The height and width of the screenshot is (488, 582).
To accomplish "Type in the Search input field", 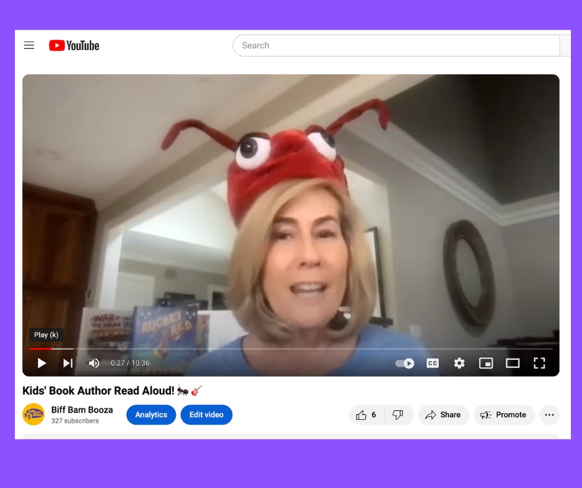I will 396,45.
